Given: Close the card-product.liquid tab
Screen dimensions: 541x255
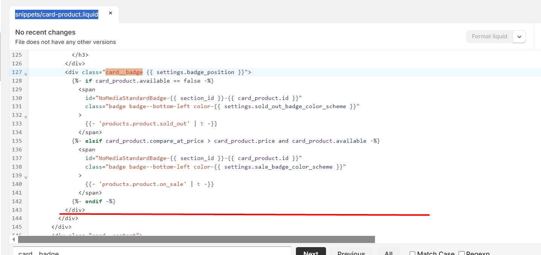Looking at the screenshot, I should 110,13.
